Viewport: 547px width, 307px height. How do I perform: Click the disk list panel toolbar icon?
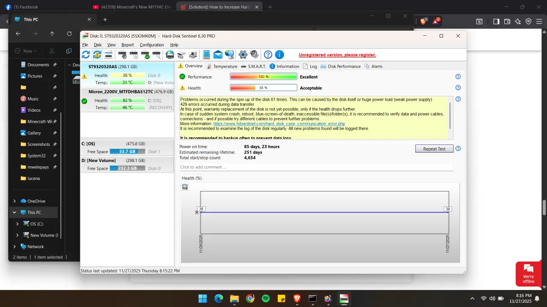coord(109,55)
